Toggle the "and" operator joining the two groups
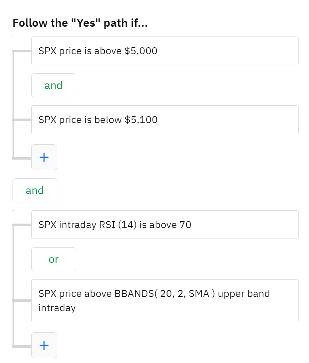This screenshot has width=309, height=363. [x=35, y=191]
